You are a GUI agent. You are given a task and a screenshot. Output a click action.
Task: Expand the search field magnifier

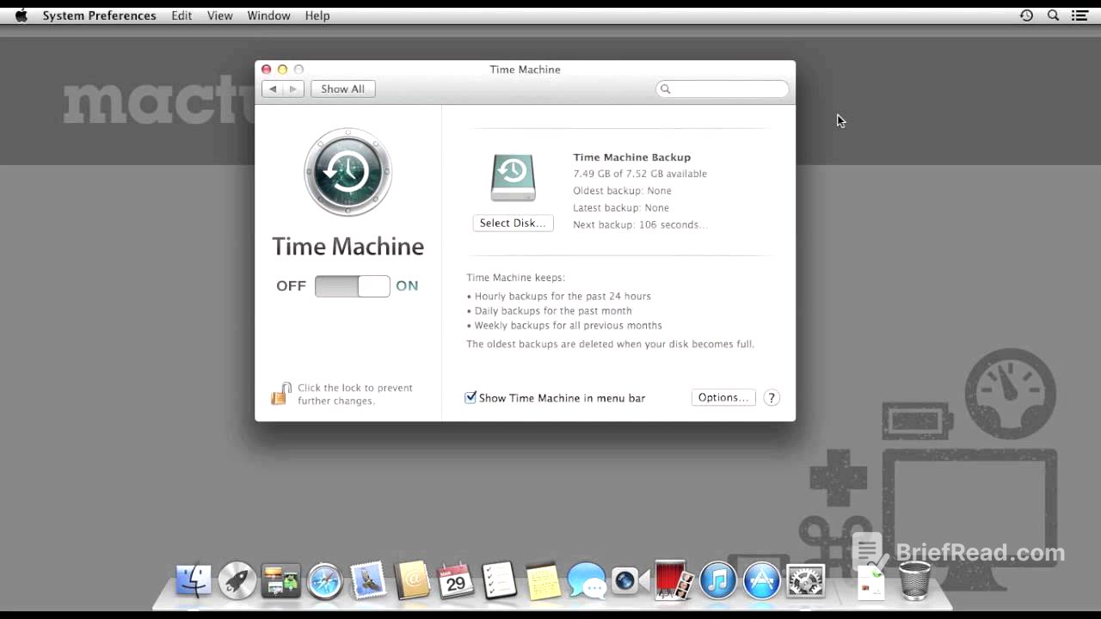coord(665,89)
